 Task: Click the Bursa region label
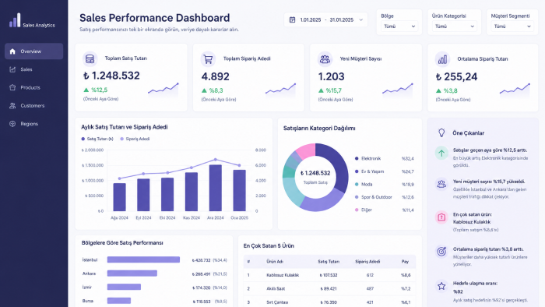tap(87, 301)
